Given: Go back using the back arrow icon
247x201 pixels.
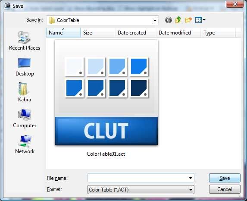Looking at the screenshot, I should click(x=169, y=20).
